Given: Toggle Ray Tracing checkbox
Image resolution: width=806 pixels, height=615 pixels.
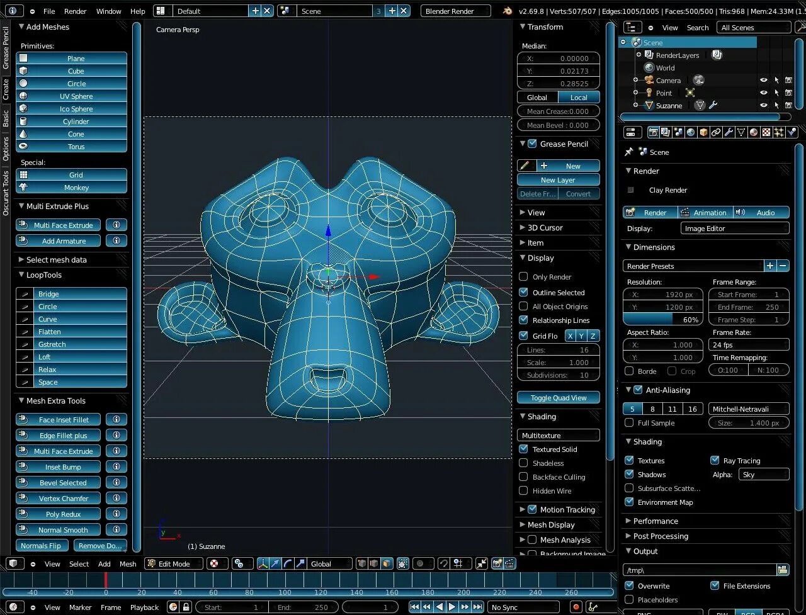Looking at the screenshot, I should point(715,460).
